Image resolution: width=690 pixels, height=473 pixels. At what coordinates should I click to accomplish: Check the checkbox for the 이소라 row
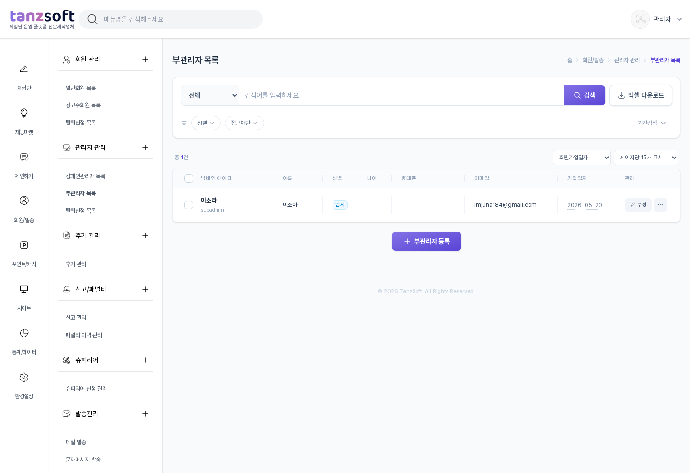[189, 205]
